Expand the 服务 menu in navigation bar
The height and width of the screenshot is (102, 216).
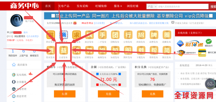tap(118, 6)
